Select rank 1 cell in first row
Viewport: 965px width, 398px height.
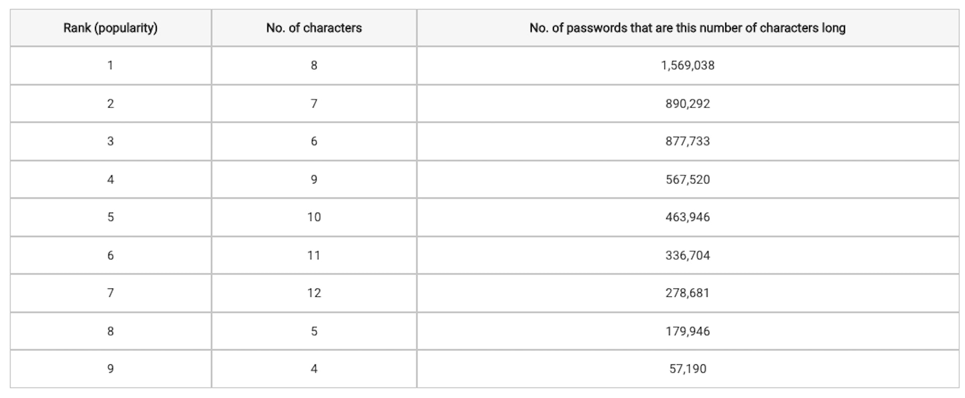(111, 65)
